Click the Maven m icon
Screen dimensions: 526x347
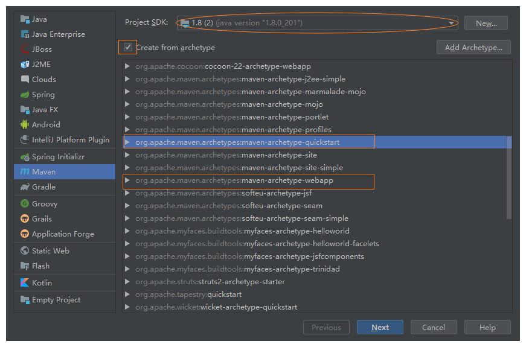coord(25,171)
